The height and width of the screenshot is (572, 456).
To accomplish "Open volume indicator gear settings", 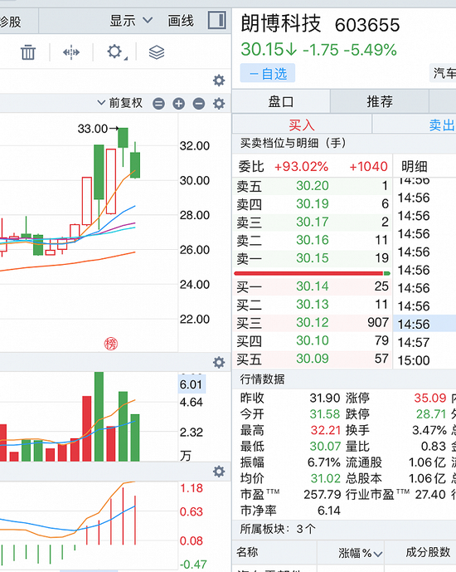I will [219, 362].
